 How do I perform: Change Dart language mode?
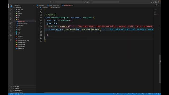tap(136, 94)
